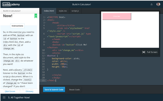Click the green completed bookmark icon
Viewport: 163px width, 101px height.
pos(36,16)
